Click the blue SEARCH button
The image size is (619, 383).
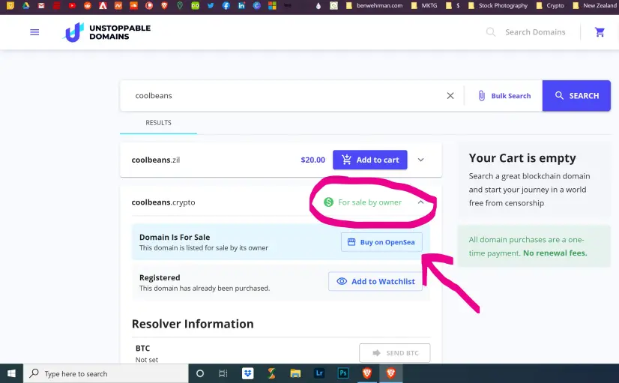pos(576,95)
